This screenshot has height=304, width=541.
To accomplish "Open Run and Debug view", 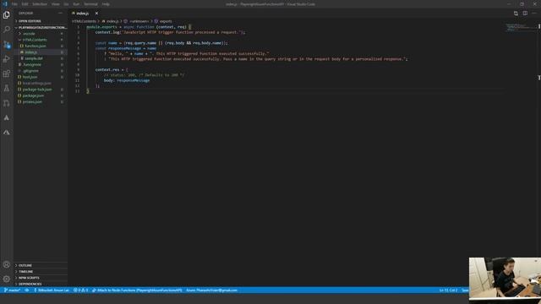I will [x=7, y=59].
